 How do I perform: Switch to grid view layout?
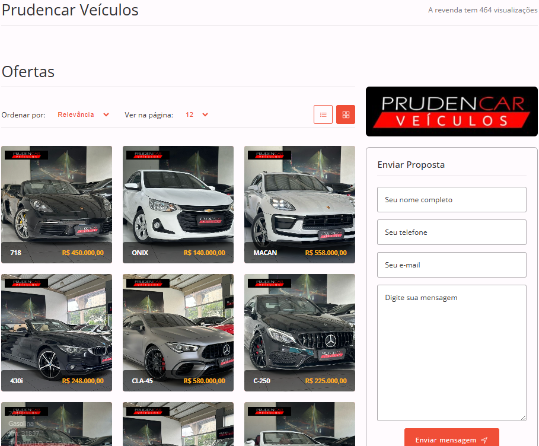[x=346, y=114]
